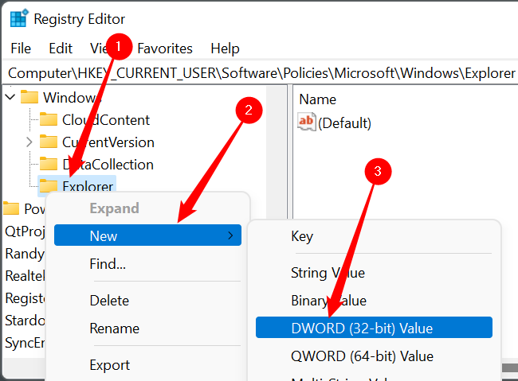Click the CurrentVersion folder icon

[49, 142]
